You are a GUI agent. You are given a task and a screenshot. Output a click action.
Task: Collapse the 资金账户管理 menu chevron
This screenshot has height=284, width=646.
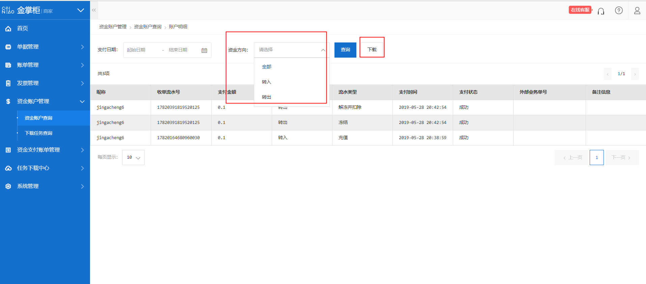(x=82, y=101)
